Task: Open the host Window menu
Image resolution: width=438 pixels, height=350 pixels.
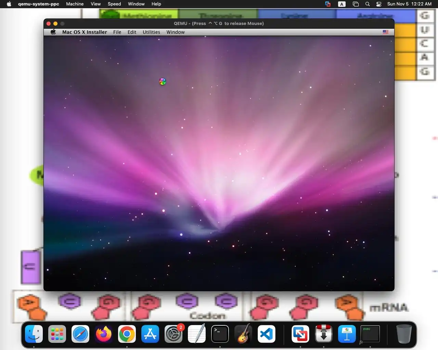Action: [x=136, y=4]
